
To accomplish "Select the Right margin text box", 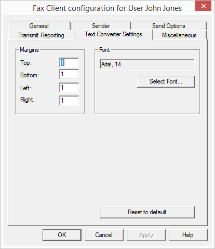I will (69, 101).
